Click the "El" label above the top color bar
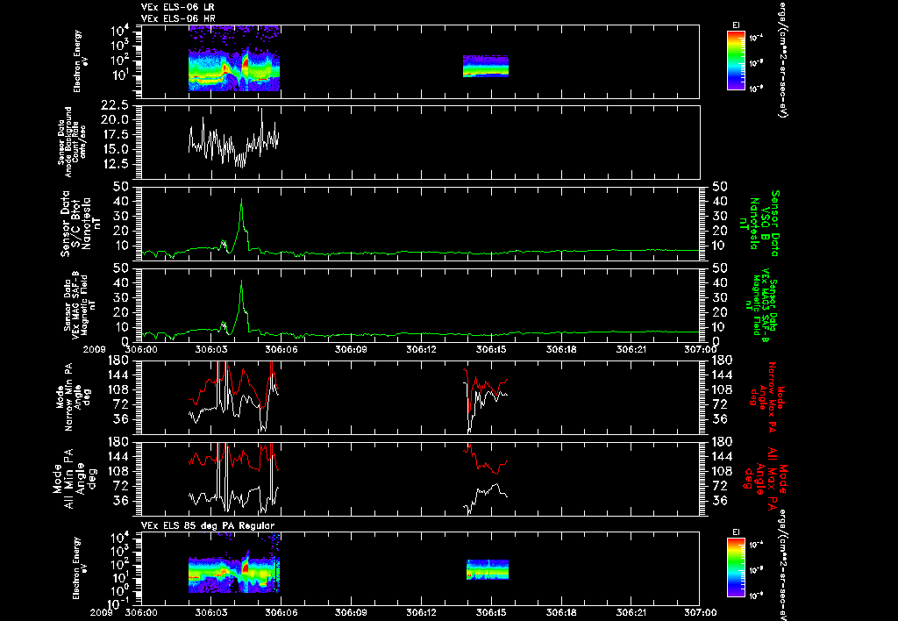The height and width of the screenshot is (621, 898). click(x=736, y=25)
